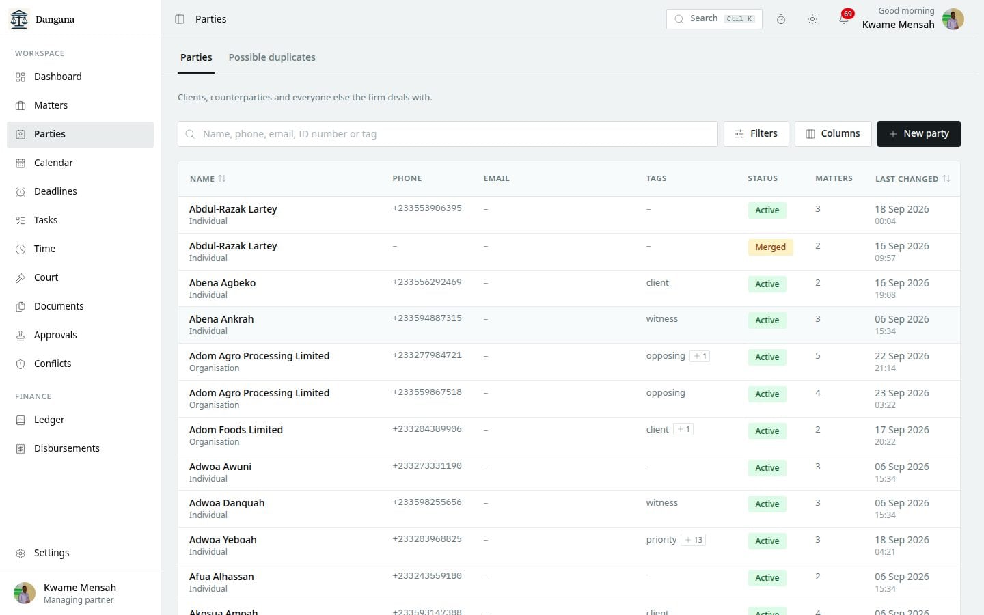The height and width of the screenshot is (615, 984).
Task: Expand the Filters panel
Action: (756, 134)
